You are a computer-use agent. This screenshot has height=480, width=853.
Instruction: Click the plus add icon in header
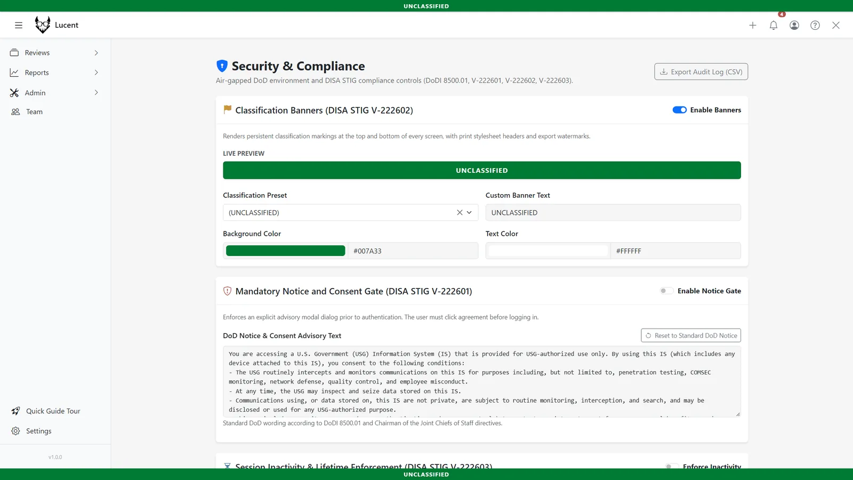pyautogui.click(x=753, y=25)
